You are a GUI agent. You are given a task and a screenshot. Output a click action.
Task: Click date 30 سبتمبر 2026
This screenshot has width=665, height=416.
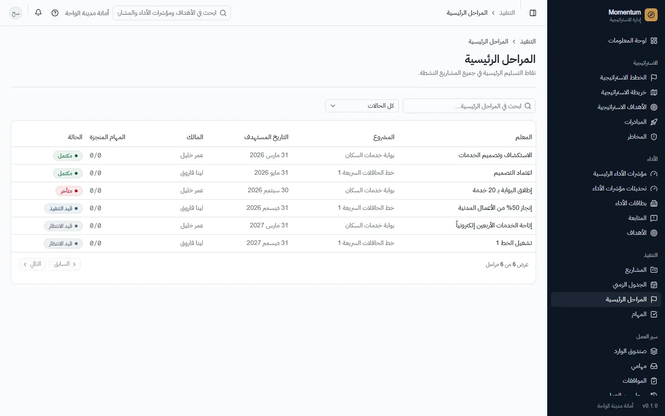268,190
